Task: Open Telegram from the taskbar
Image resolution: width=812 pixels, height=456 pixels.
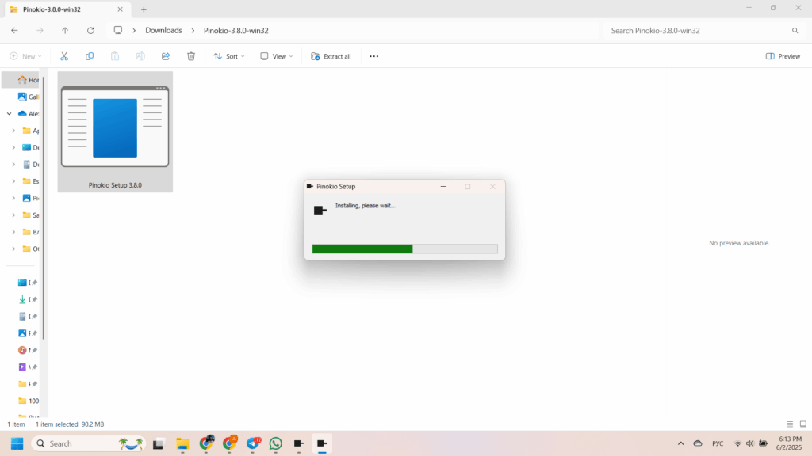Action: pyautogui.click(x=253, y=443)
